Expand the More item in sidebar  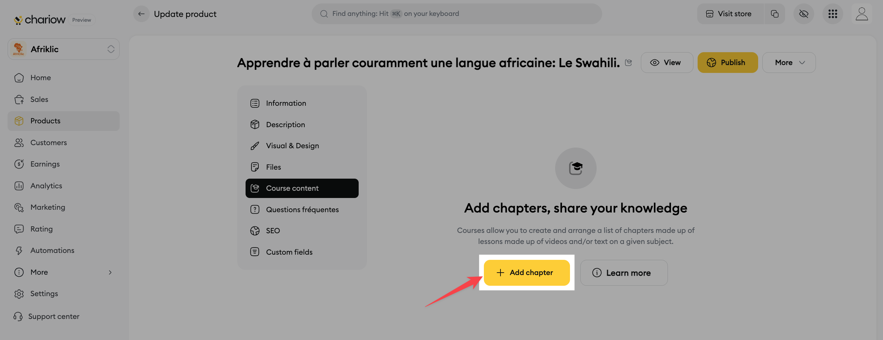(x=64, y=272)
